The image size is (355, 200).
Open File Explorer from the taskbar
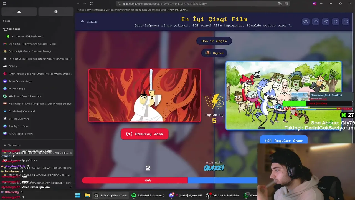(87, 195)
